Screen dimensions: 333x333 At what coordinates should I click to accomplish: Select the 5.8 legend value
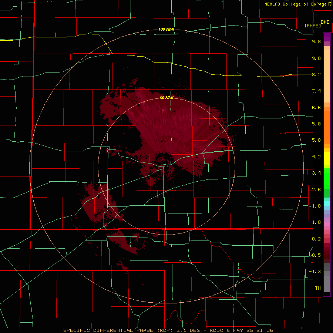coord(316,124)
